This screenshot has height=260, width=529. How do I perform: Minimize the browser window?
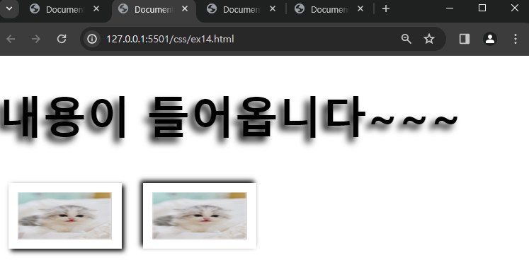pyautogui.click(x=450, y=8)
